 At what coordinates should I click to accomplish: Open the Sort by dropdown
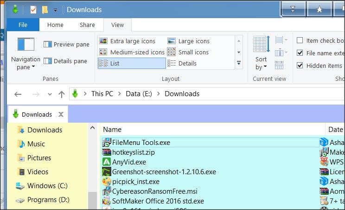(x=261, y=53)
